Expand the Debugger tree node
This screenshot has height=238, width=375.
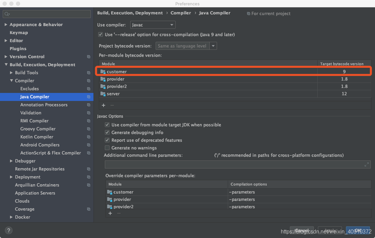pos(11,161)
